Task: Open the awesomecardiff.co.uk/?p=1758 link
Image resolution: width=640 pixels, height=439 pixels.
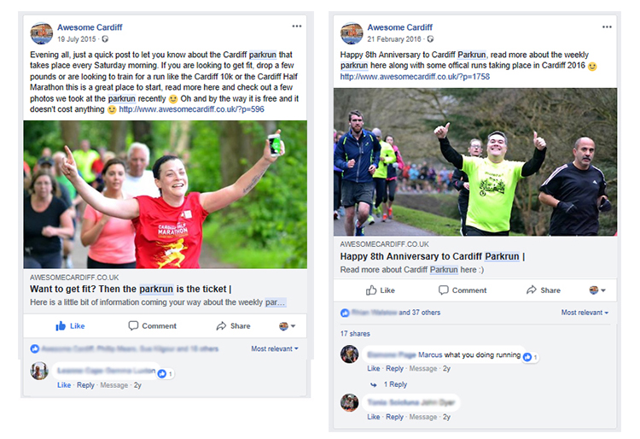Action: click(415, 76)
